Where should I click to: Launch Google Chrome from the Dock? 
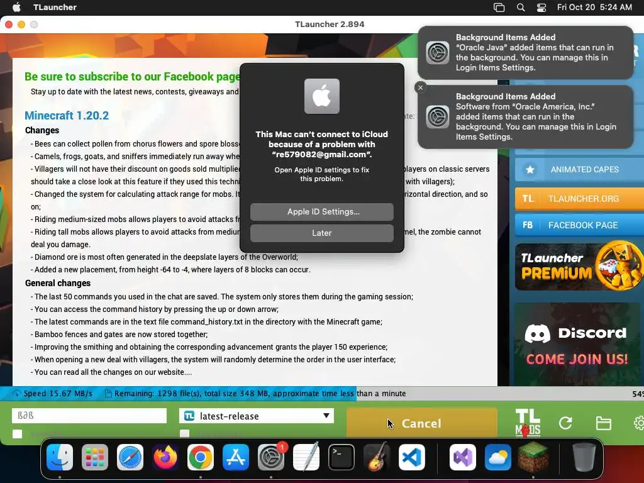click(x=201, y=457)
